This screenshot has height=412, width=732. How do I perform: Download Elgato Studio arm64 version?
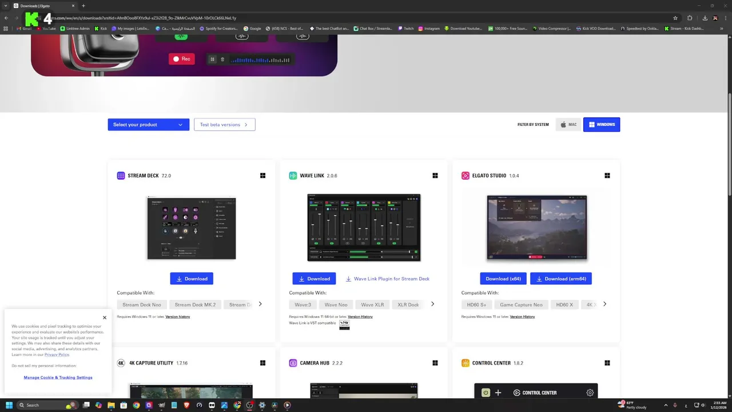[561, 279]
